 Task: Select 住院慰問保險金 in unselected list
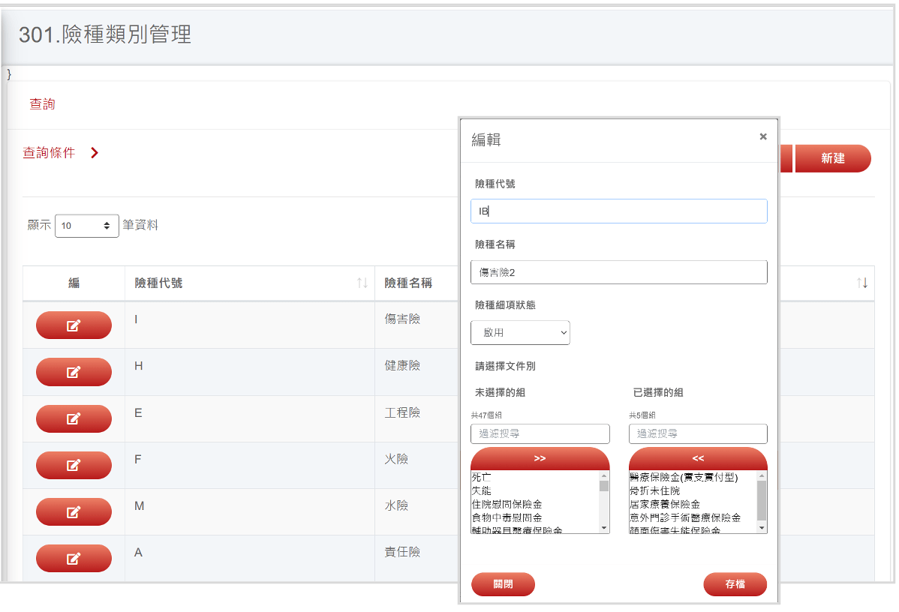point(507,504)
